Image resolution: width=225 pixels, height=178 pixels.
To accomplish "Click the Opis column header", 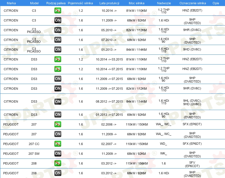I will point(216,3).
